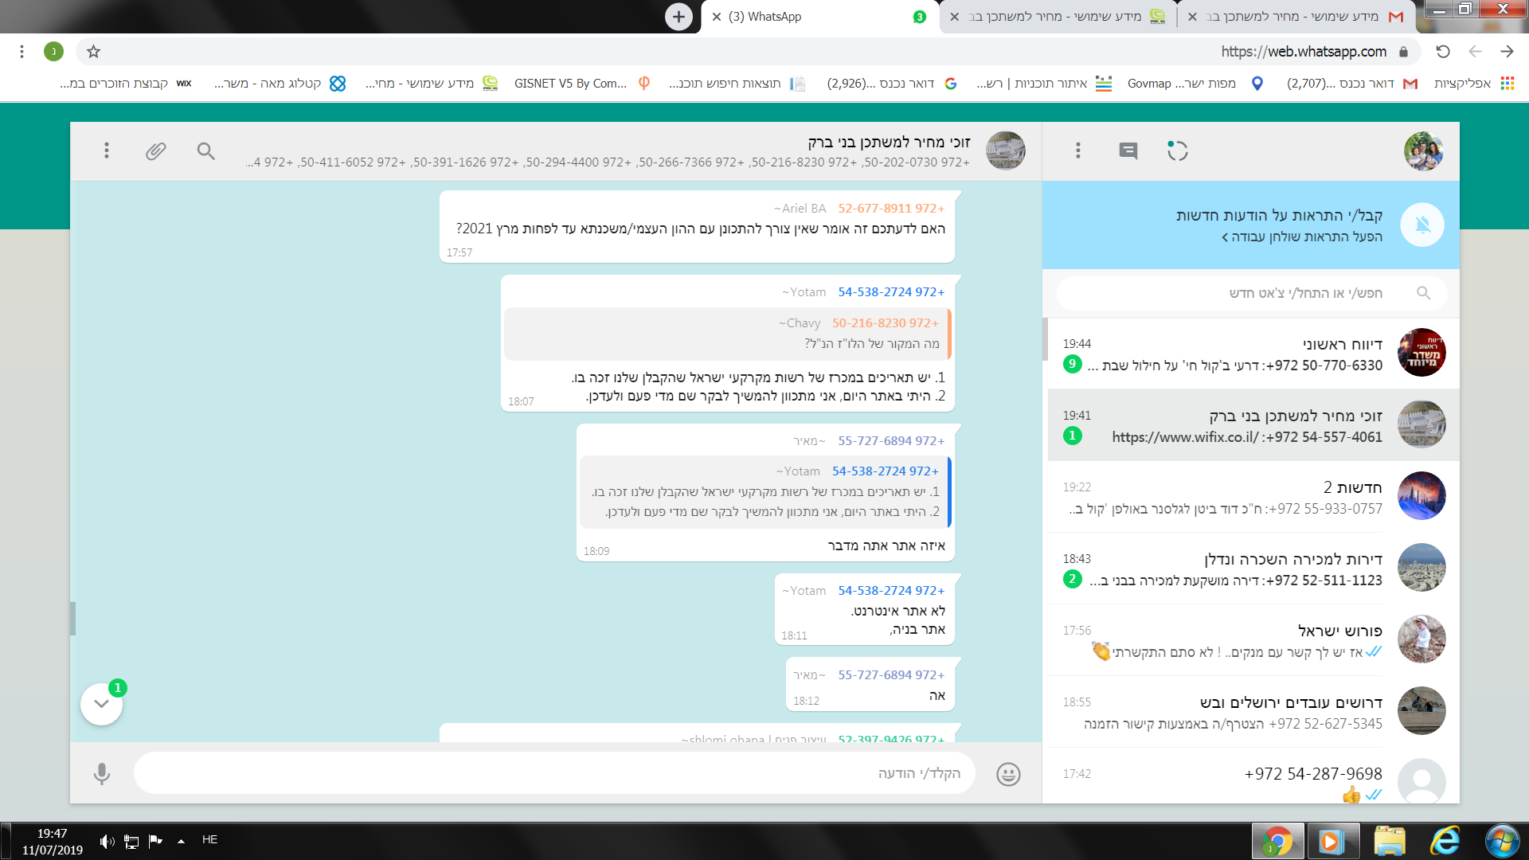Click the status circle icon
The height and width of the screenshot is (860, 1529).
click(1177, 150)
